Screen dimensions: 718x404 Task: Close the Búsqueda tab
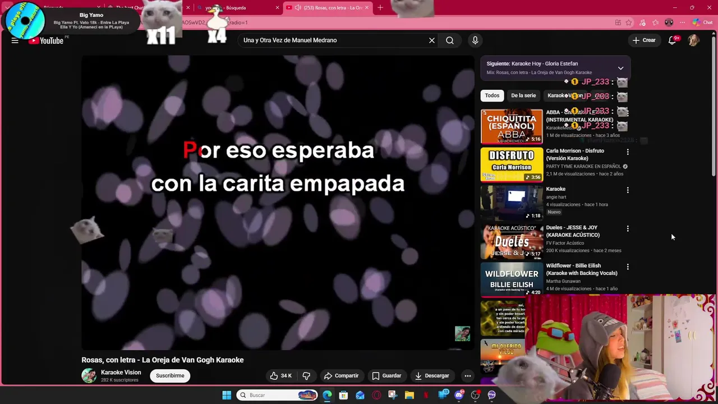click(x=277, y=8)
